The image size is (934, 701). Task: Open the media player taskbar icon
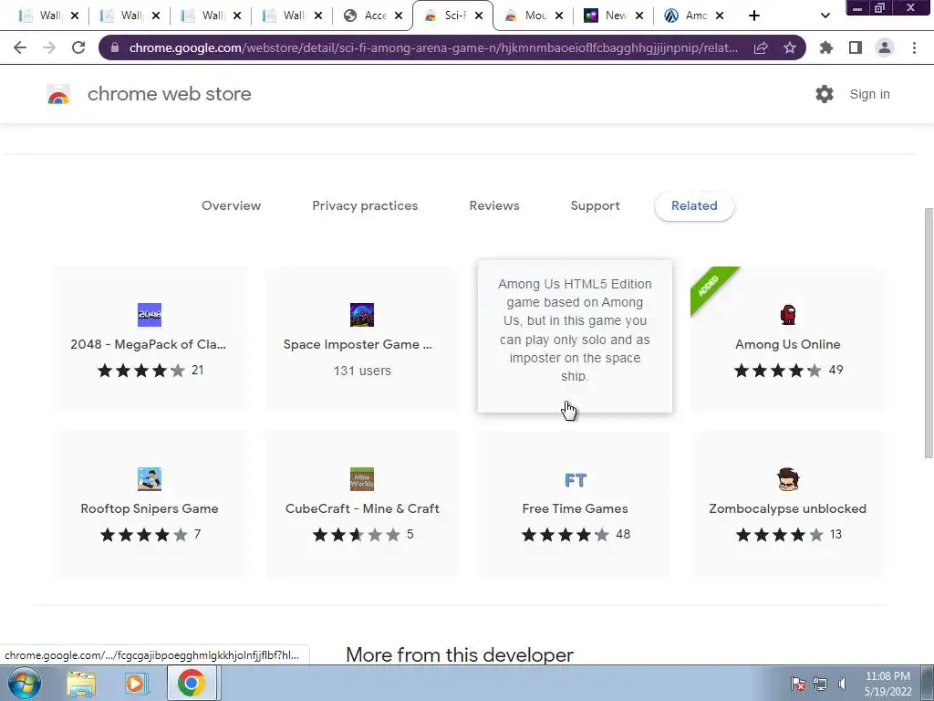(x=136, y=684)
